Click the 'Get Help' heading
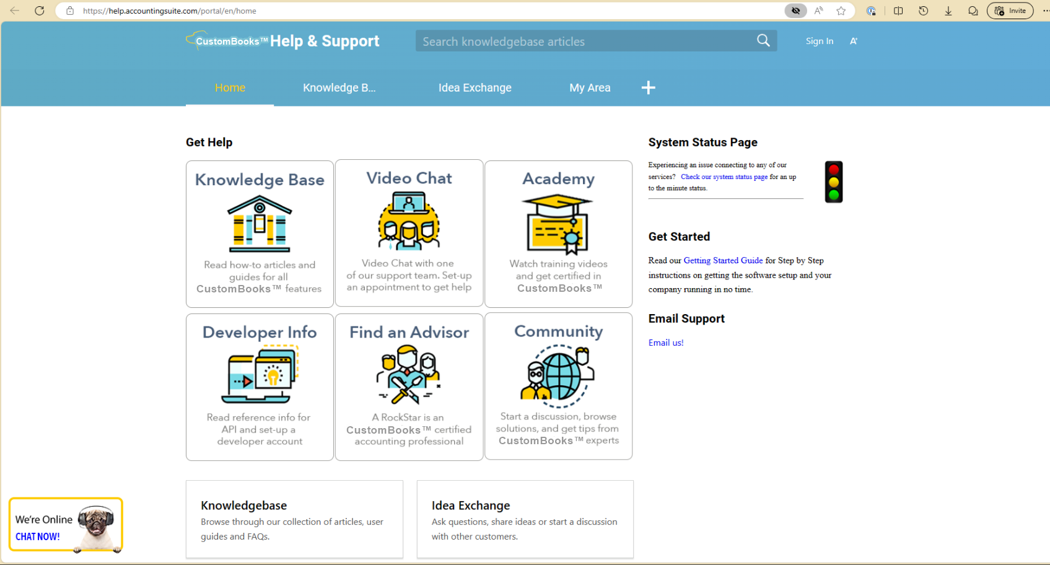 tap(209, 142)
